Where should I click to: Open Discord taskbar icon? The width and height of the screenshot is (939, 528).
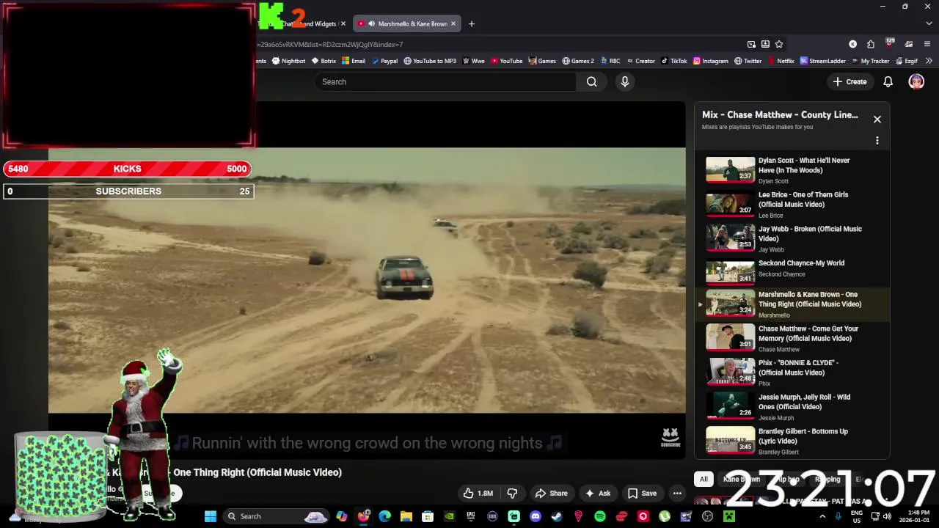[536, 516]
